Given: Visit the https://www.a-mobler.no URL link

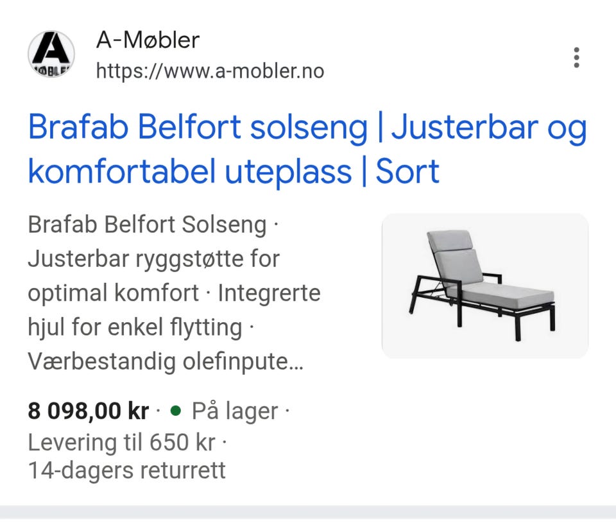Looking at the screenshot, I should click(210, 71).
